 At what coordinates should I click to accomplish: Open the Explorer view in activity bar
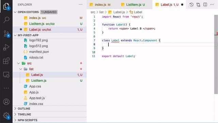coord(6,6)
